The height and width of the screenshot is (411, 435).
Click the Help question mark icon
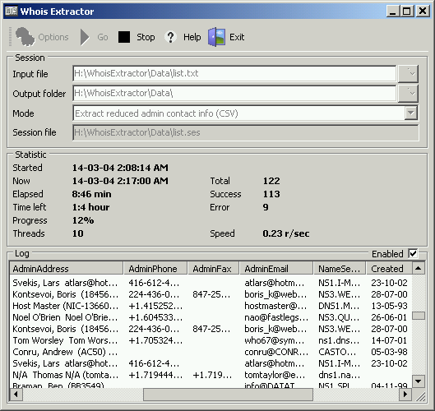tap(170, 37)
